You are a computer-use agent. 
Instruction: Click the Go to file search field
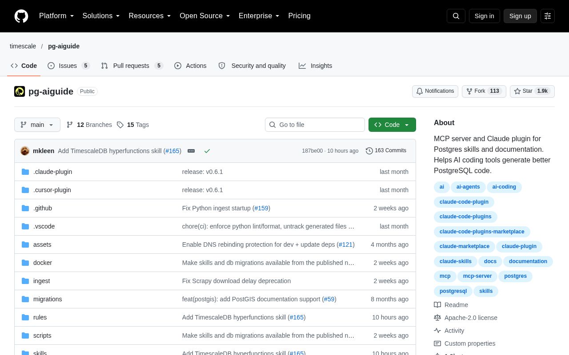point(315,125)
